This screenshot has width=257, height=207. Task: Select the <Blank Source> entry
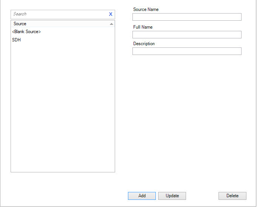pyautogui.click(x=26, y=32)
